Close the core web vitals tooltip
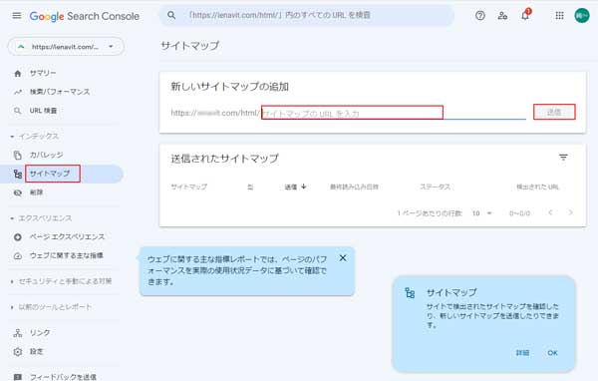 point(343,258)
